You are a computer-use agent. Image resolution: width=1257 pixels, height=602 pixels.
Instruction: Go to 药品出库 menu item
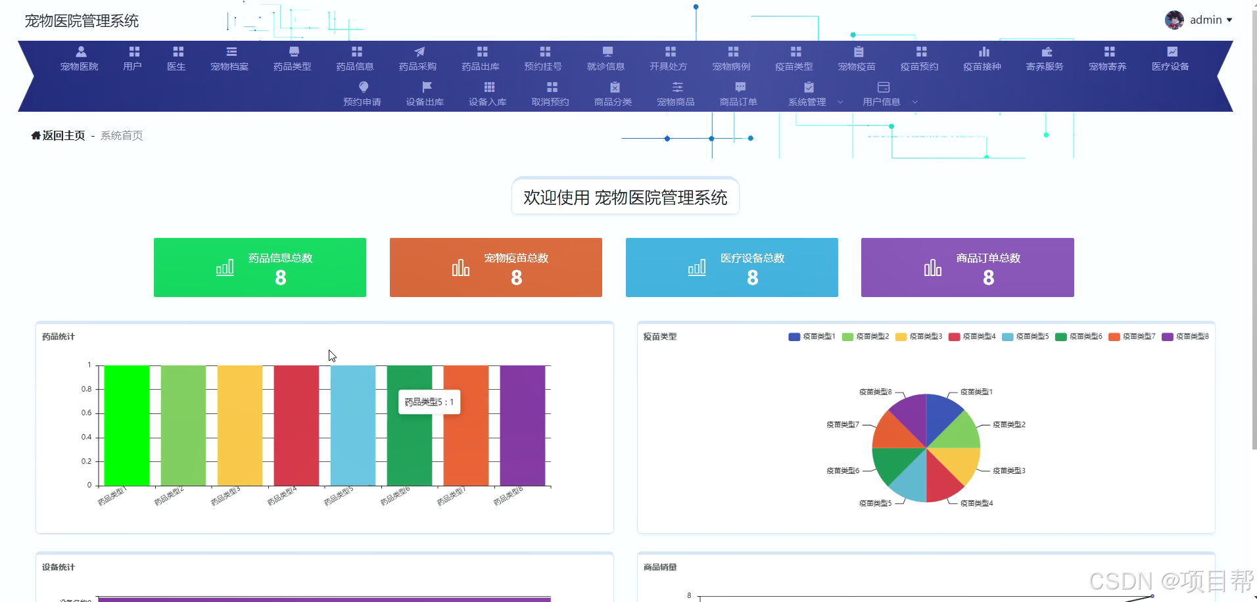pos(481,58)
